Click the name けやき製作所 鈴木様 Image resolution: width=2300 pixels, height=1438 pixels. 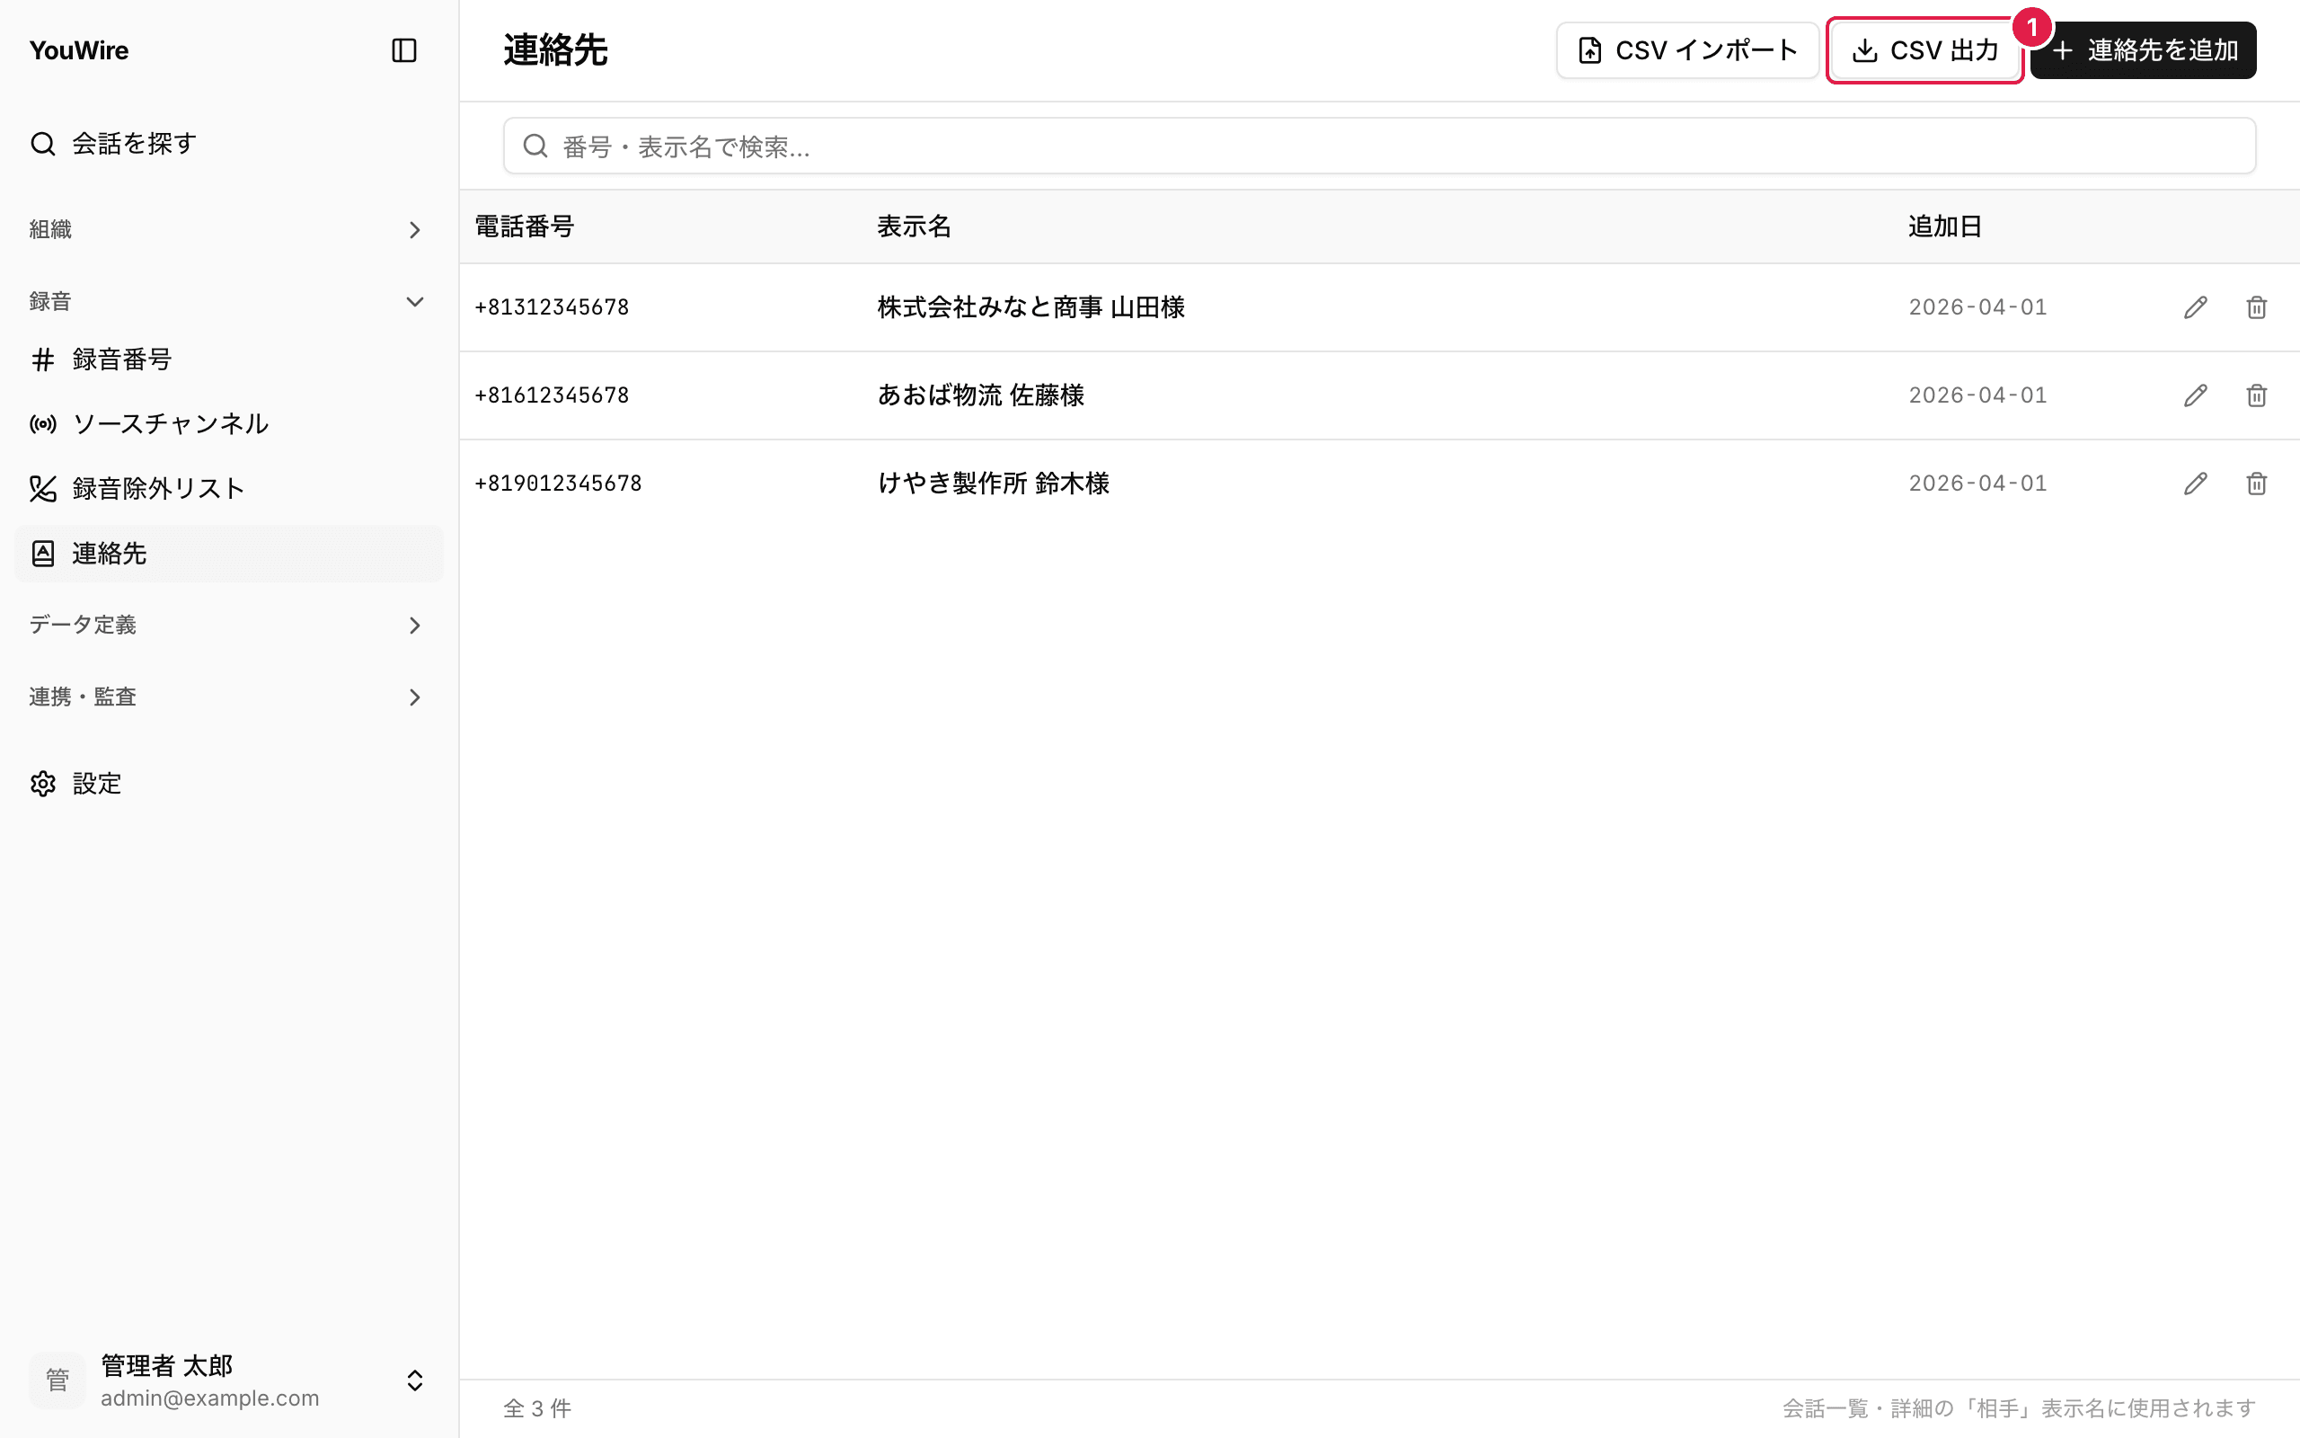[993, 484]
